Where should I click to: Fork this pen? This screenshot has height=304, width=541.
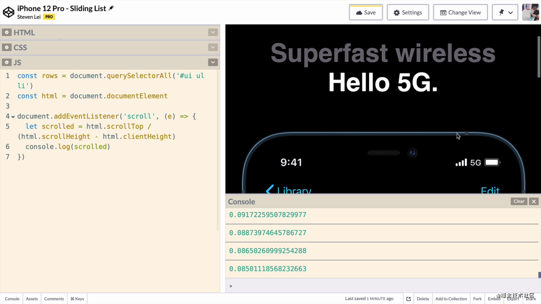pyautogui.click(x=477, y=298)
